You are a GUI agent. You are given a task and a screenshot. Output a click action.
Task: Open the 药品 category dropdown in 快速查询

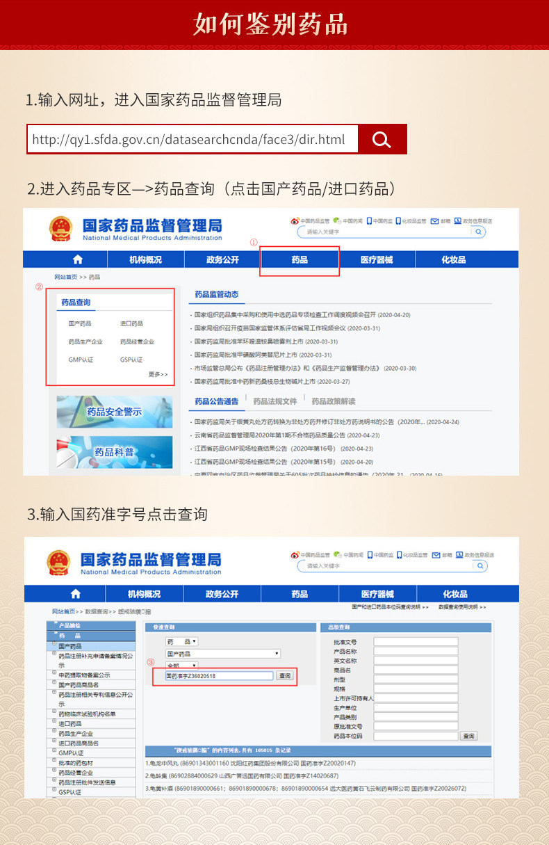pyautogui.click(x=181, y=641)
